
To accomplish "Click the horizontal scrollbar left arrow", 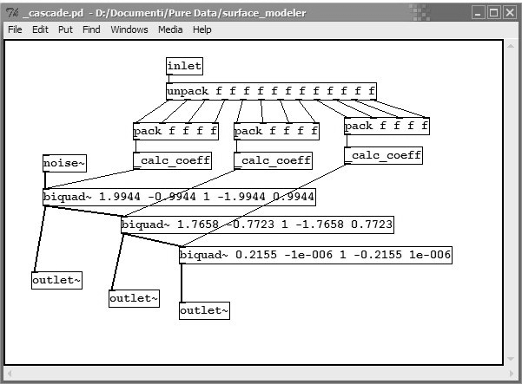I will (10, 374).
